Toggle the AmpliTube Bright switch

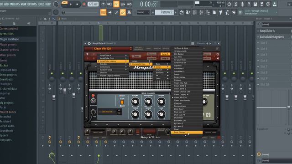coord(122,102)
